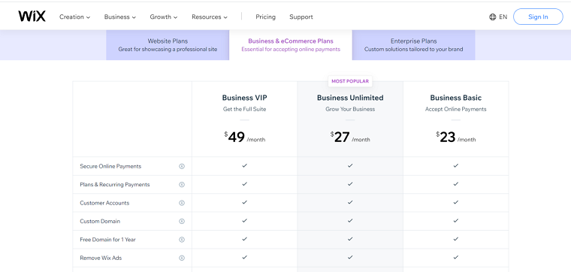
Task: Click the Sign In button
Action: point(538,17)
